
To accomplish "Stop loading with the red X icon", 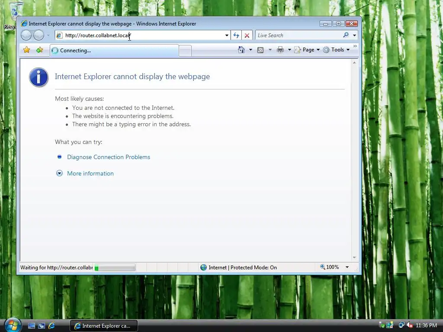I will point(247,35).
